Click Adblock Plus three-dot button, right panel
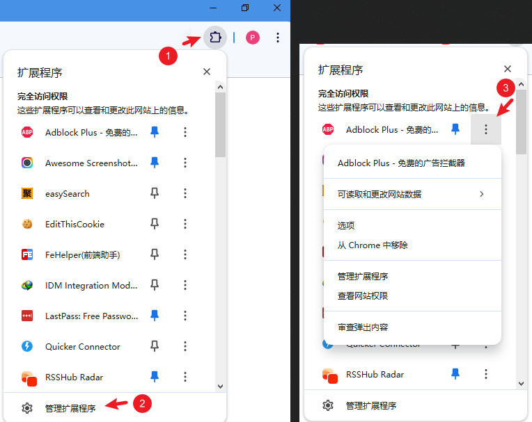This screenshot has height=422, width=532. (486, 129)
